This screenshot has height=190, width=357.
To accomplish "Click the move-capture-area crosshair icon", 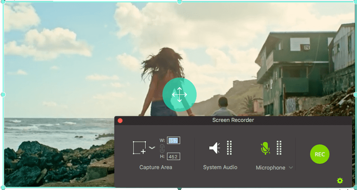I will coord(179,95).
